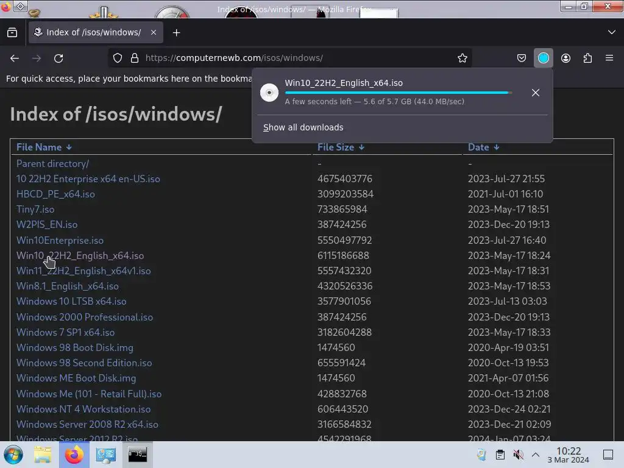
Task: Click the muted volume tray icon
Action: 518,455
